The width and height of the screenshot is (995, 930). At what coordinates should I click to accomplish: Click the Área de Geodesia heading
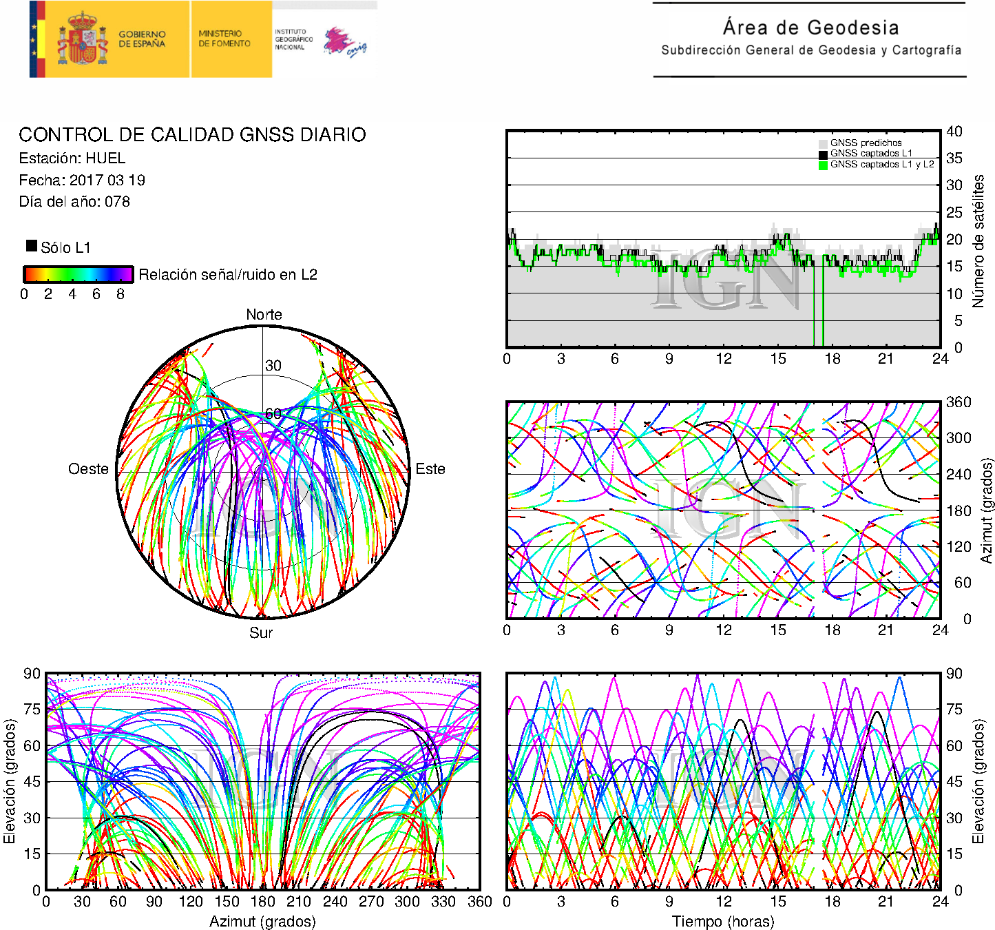click(810, 28)
